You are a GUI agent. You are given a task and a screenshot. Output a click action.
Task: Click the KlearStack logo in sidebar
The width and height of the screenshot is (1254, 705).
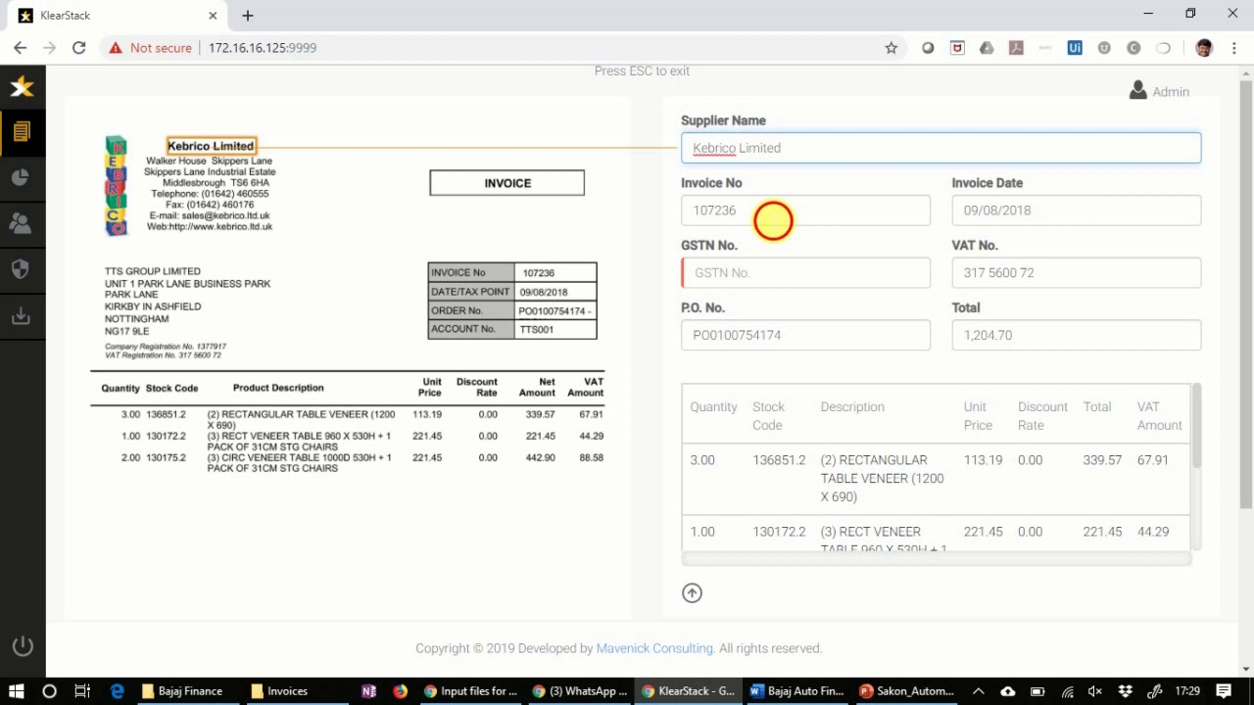pyautogui.click(x=22, y=87)
